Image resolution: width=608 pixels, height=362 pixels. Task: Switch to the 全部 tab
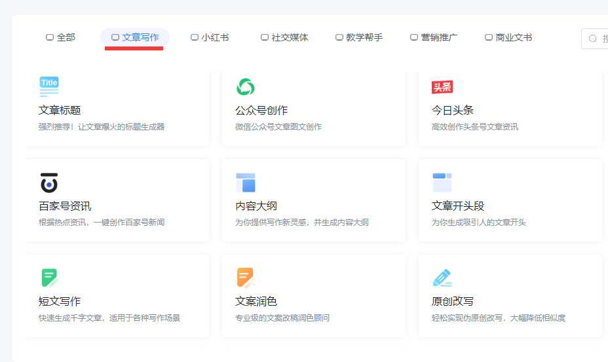coord(60,37)
